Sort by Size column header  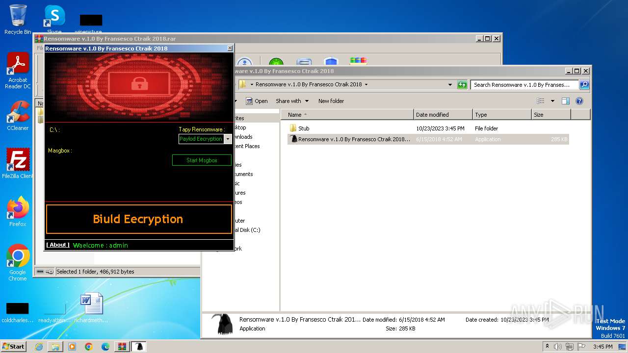551,115
